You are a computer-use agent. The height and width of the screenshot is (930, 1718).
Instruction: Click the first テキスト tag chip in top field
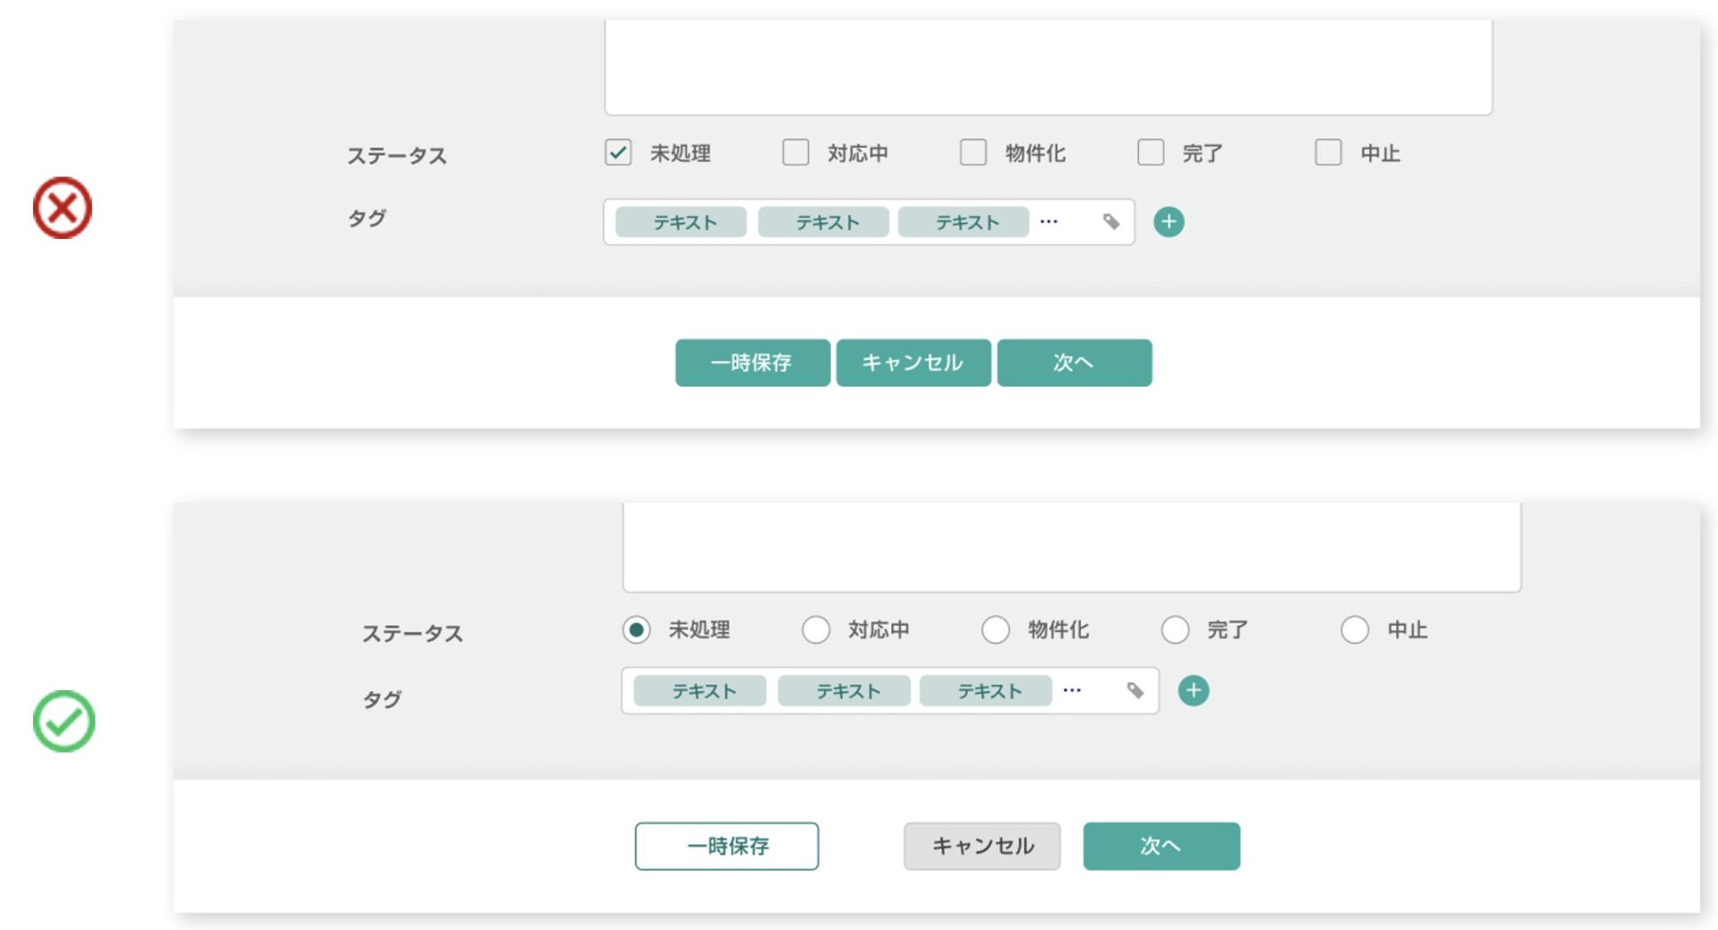680,221
